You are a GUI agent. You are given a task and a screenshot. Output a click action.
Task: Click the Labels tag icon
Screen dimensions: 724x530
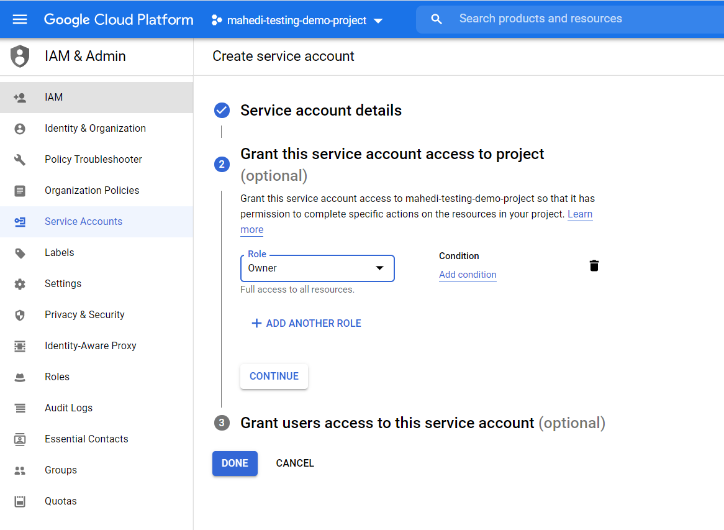click(20, 252)
